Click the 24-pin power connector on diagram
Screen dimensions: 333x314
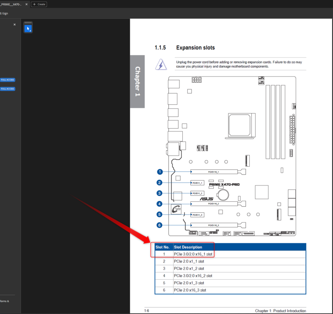pos(292,129)
